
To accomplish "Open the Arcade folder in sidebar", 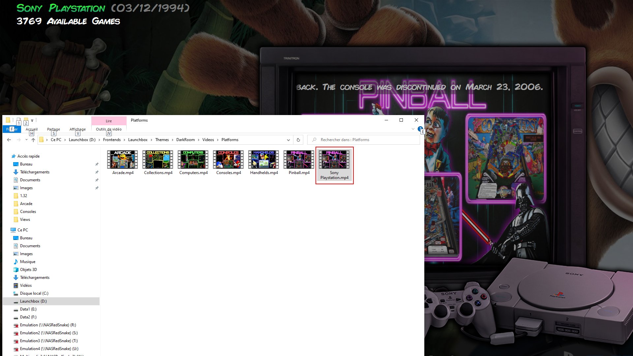I will click(x=26, y=204).
